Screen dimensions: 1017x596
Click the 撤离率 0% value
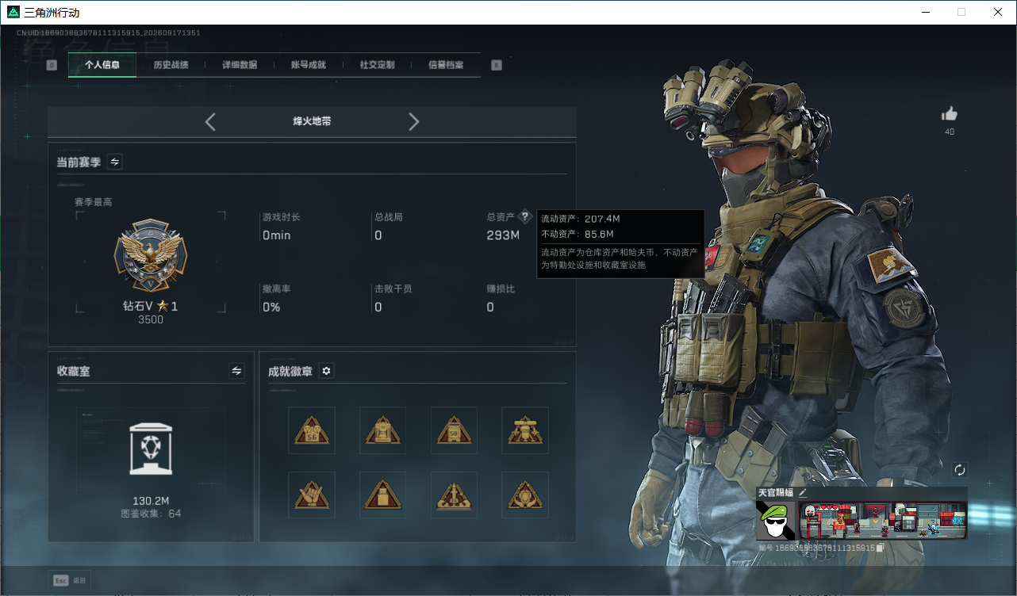tap(271, 308)
